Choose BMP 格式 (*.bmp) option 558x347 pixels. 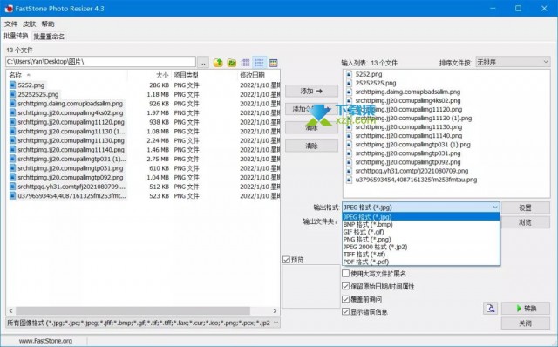click(420, 224)
